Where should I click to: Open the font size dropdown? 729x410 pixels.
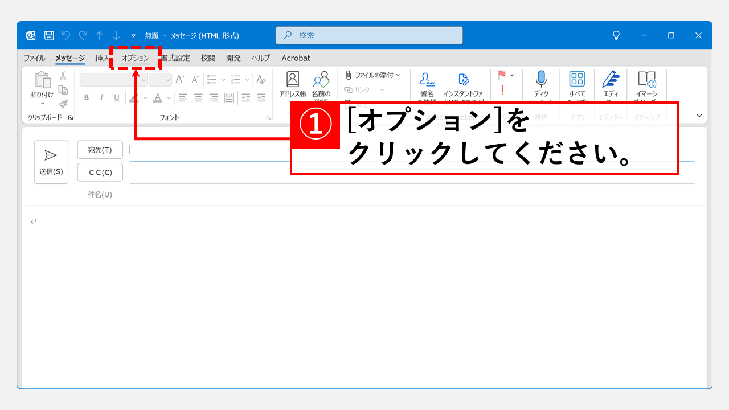click(168, 79)
